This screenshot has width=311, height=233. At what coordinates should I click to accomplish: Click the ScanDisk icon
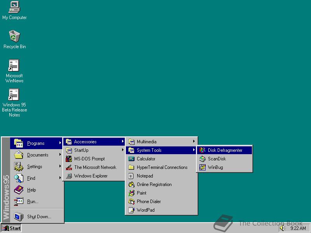(202, 159)
